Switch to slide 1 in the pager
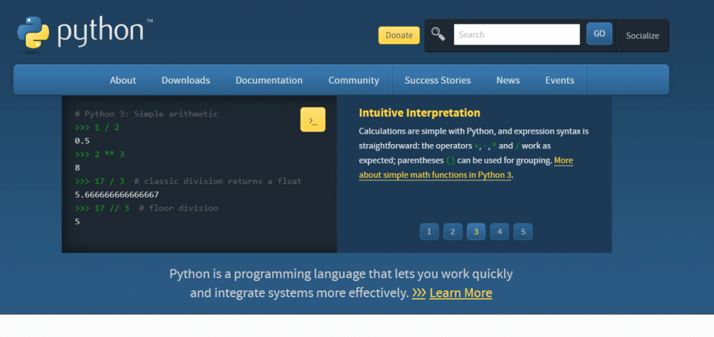This screenshot has height=337, width=714. coord(429,231)
